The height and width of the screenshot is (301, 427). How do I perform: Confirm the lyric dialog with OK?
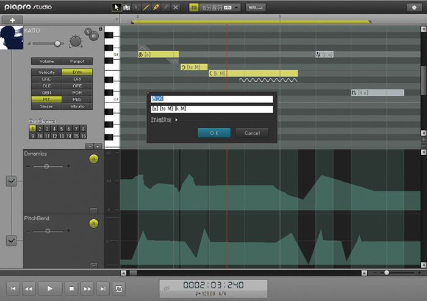pos(214,132)
